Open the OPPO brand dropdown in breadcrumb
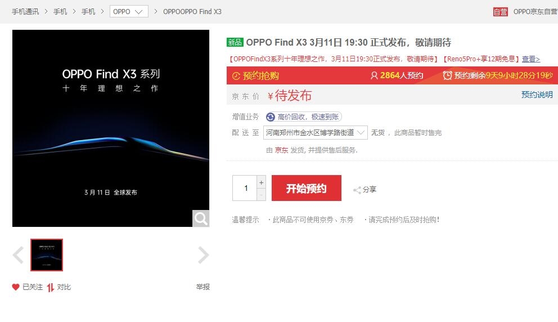 (x=129, y=11)
